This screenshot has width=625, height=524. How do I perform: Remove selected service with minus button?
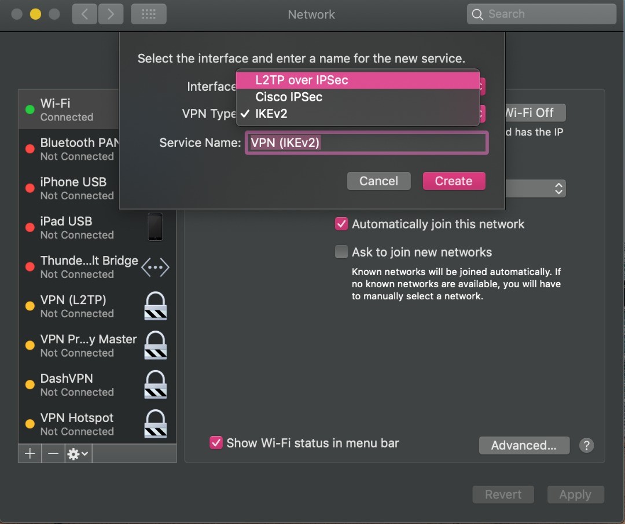tap(53, 454)
